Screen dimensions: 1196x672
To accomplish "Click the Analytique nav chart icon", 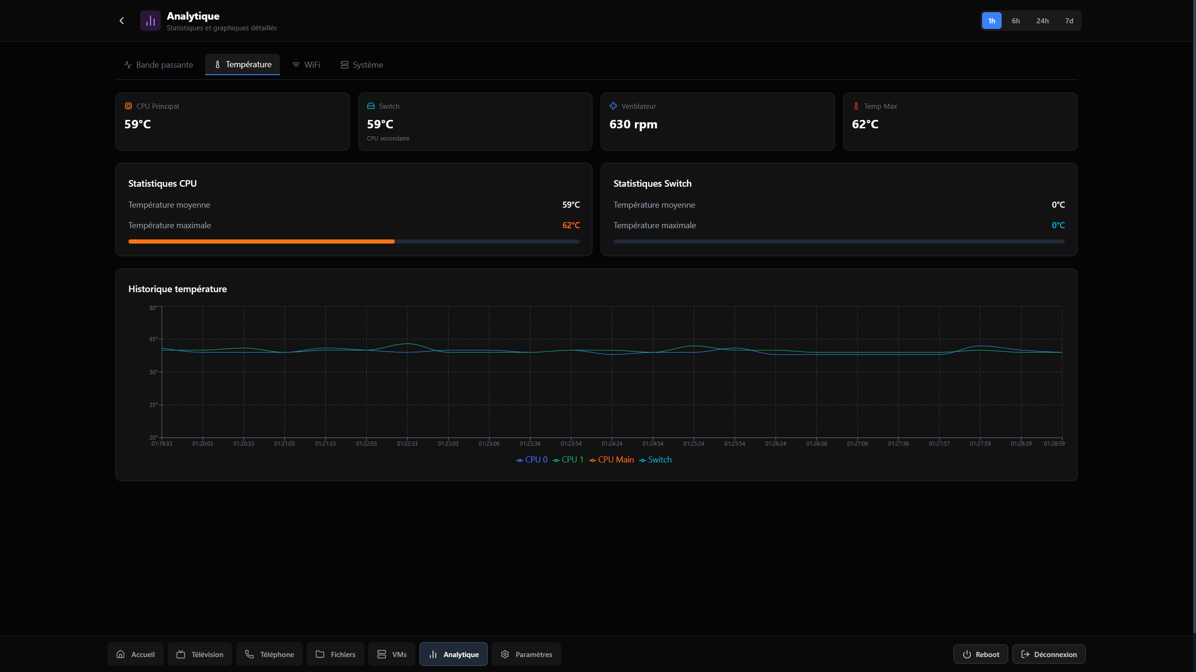I will pyautogui.click(x=433, y=654).
